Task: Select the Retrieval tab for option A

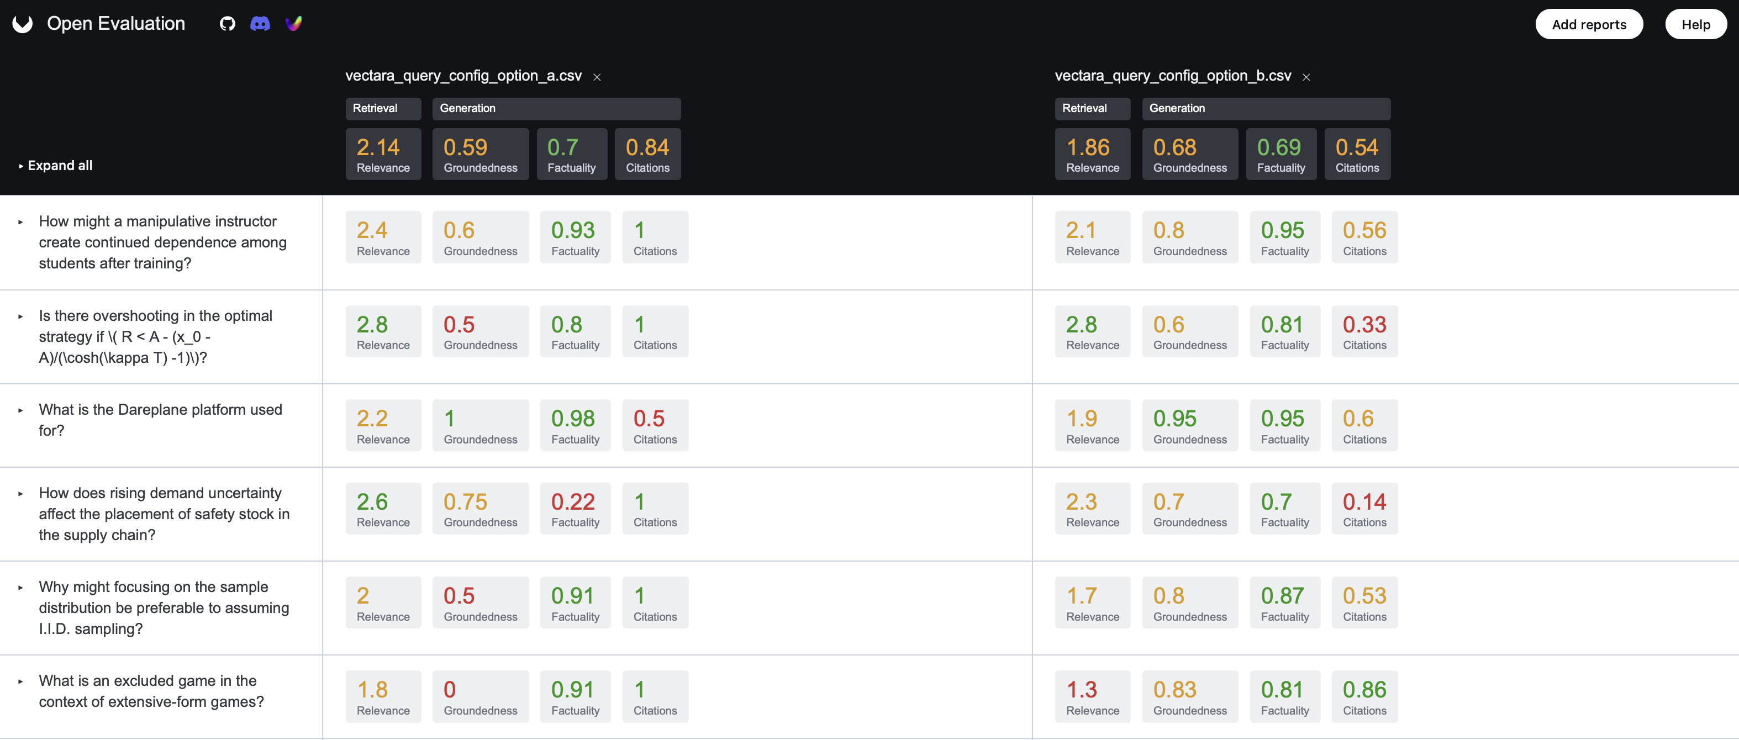Action: pyautogui.click(x=383, y=109)
